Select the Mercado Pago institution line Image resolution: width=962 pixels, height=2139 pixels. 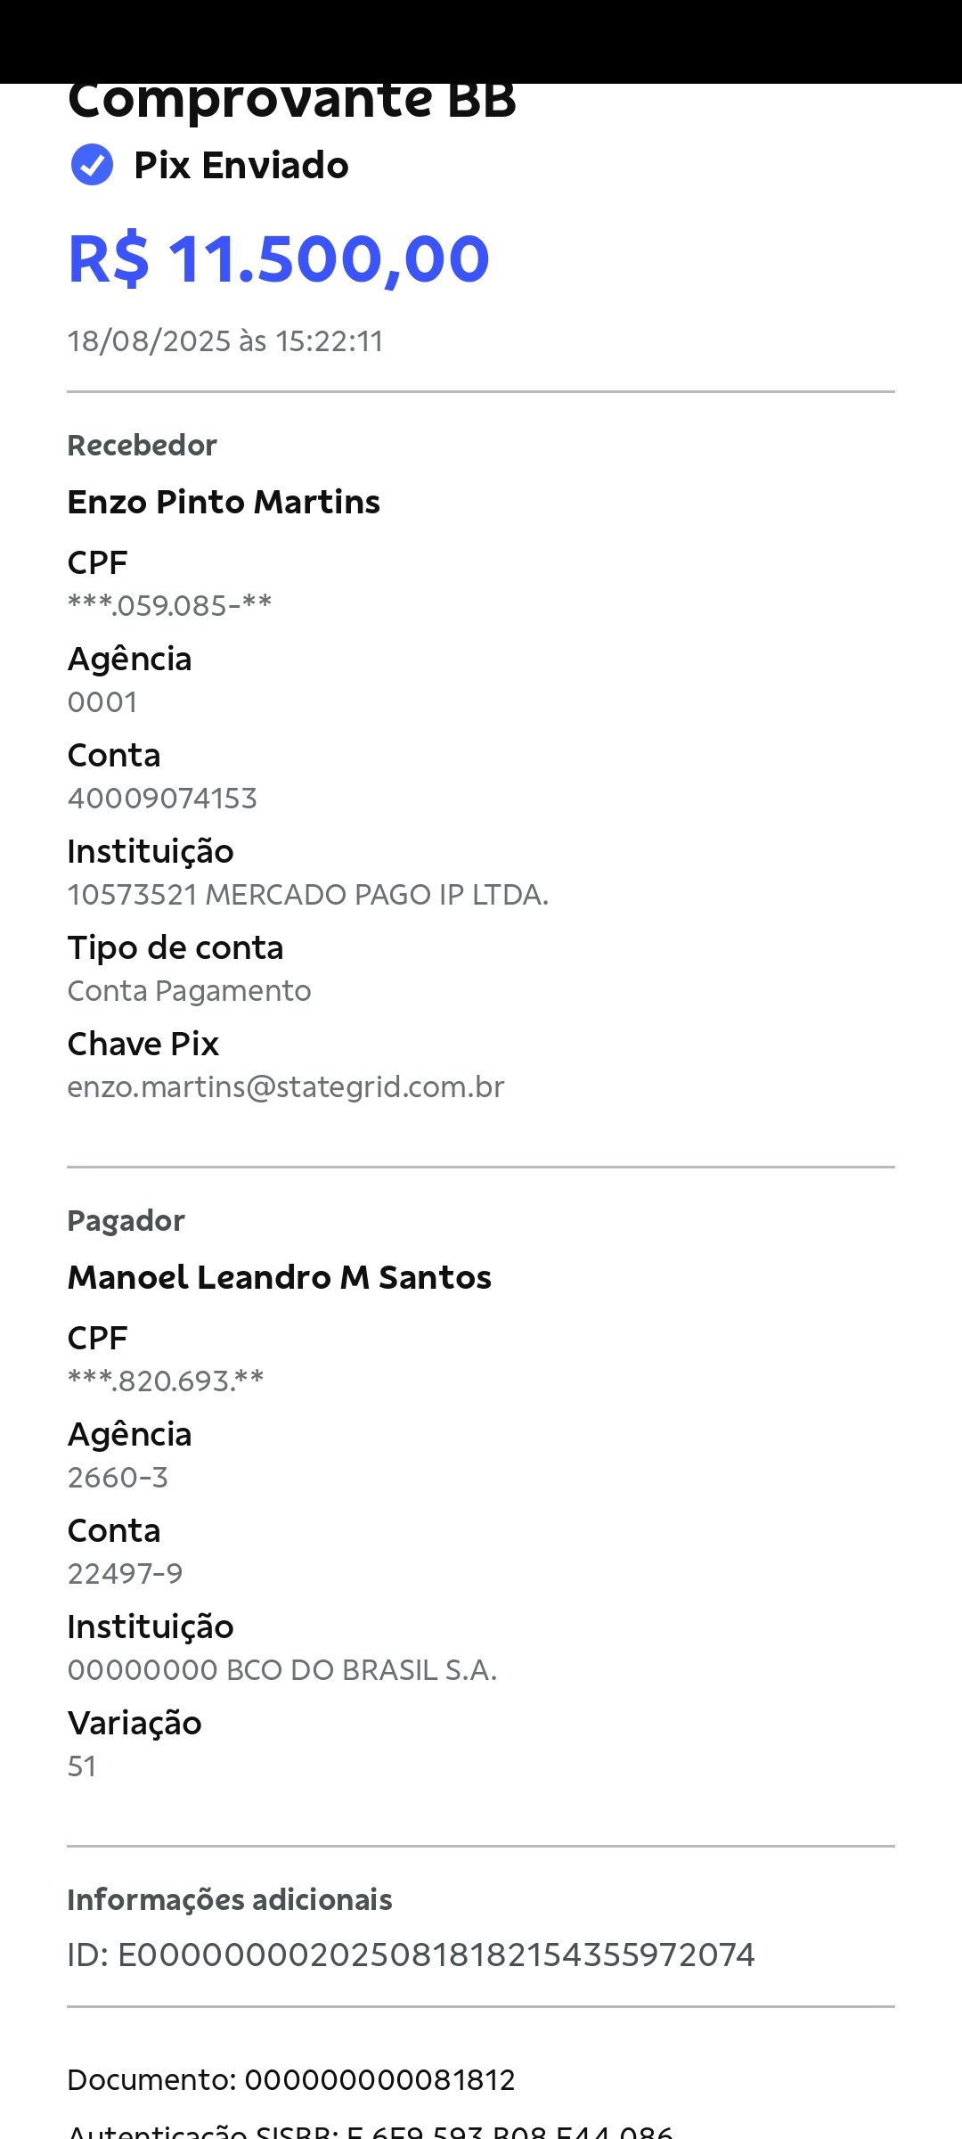point(307,895)
